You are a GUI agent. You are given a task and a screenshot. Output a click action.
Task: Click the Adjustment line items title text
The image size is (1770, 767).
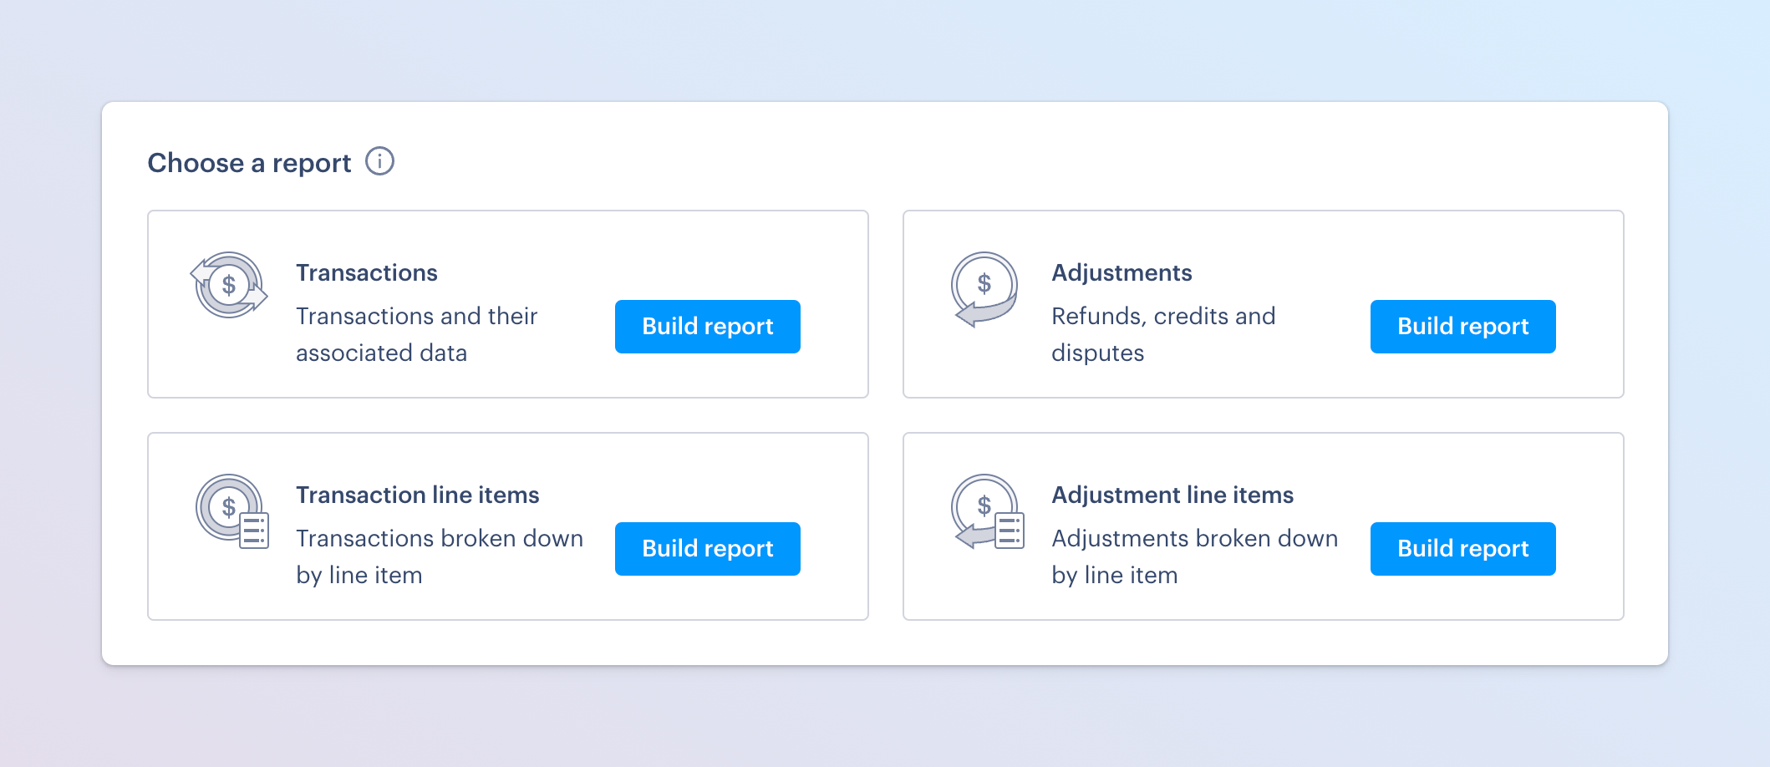click(x=1172, y=495)
